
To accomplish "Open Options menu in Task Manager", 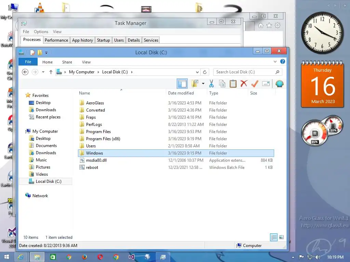I will pos(41,32).
